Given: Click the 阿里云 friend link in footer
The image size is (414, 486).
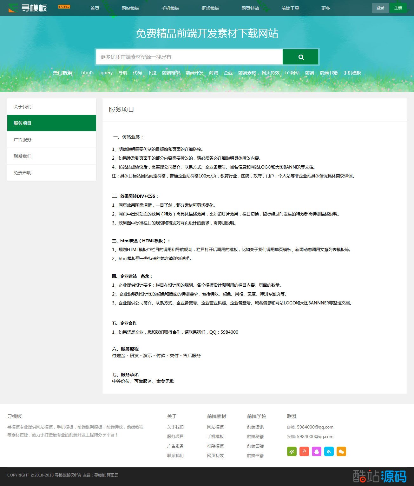Looking at the screenshot, I should (x=113, y=475).
